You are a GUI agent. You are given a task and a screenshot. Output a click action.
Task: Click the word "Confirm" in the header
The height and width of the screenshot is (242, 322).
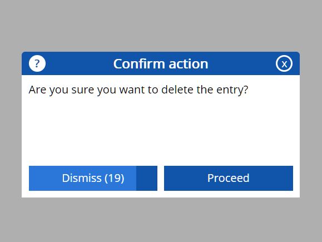coord(140,63)
